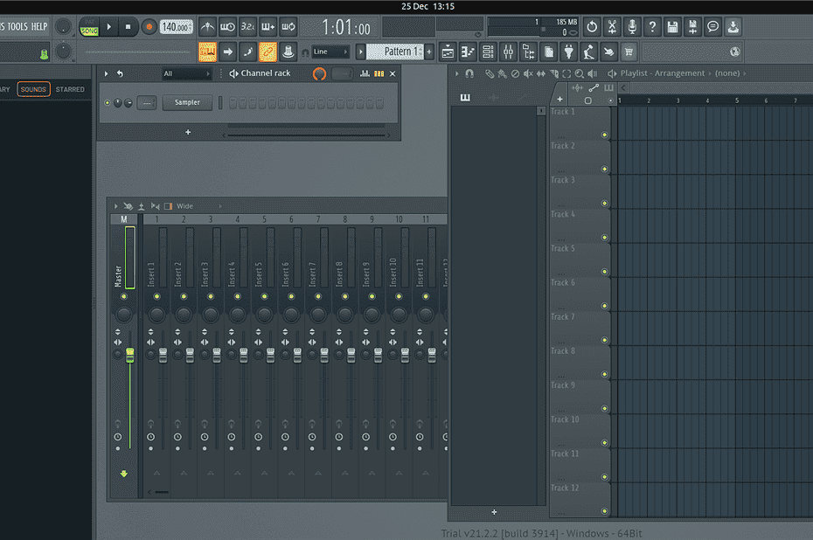813x540 pixels.
Task: Stop playback with the stop button
Action: click(x=128, y=26)
